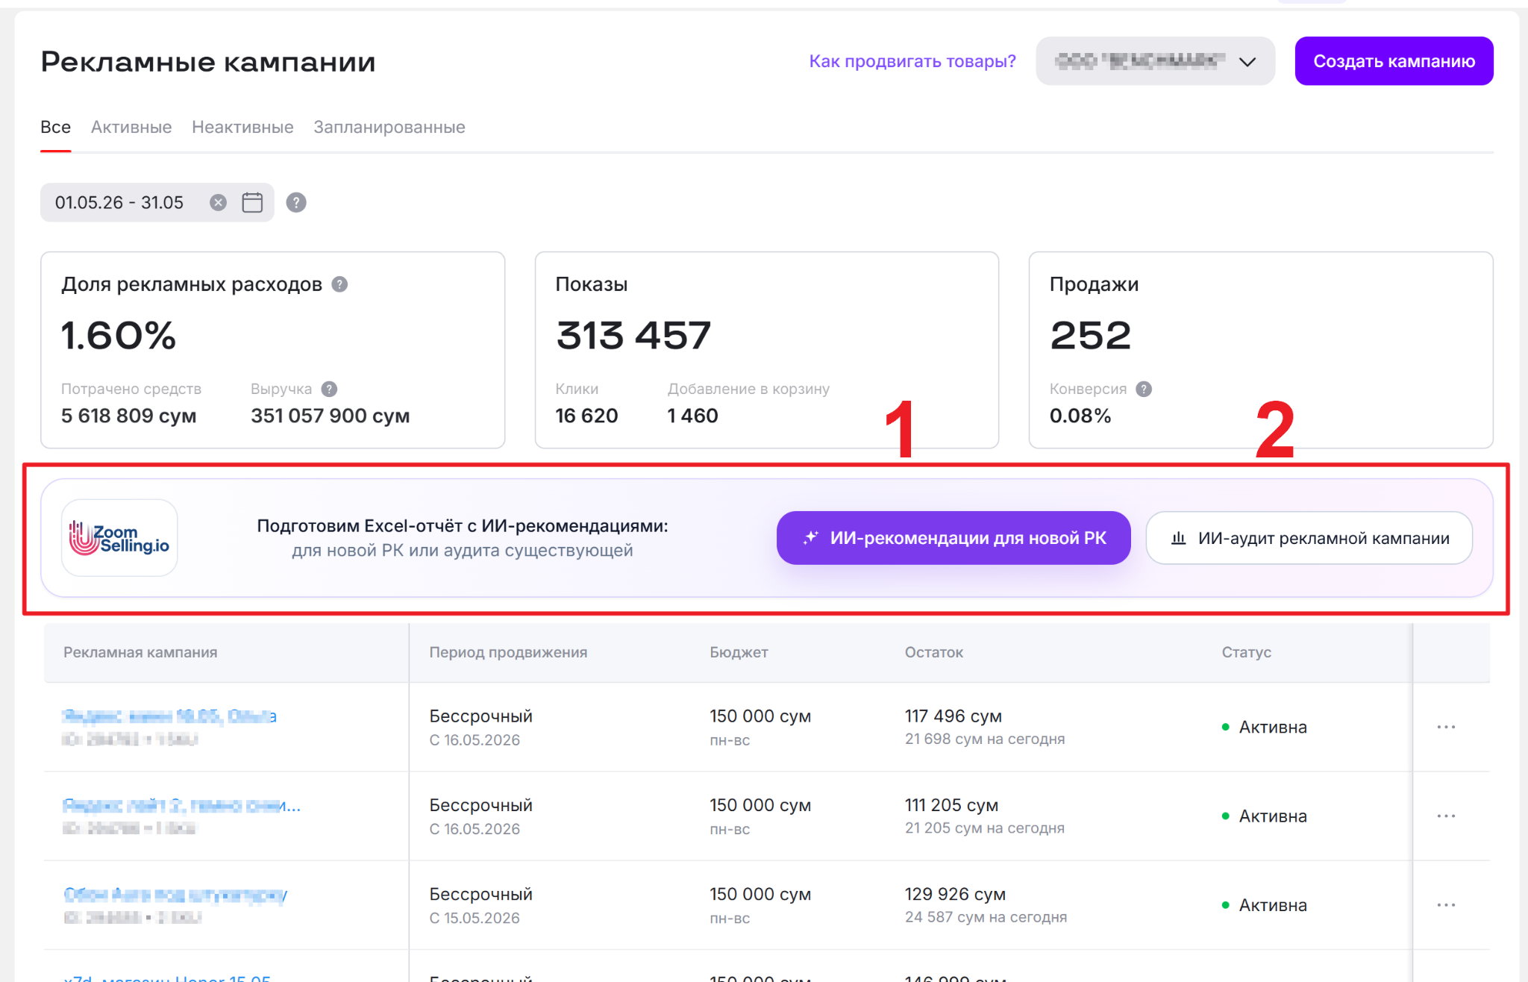This screenshot has width=1528, height=982.
Task: Click the 24 587 сум на сегодня text
Action: click(x=986, y=917)
